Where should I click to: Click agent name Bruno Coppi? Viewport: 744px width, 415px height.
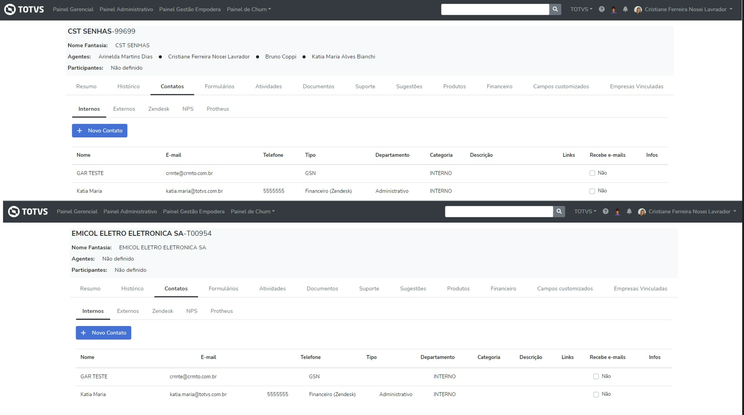281,57
